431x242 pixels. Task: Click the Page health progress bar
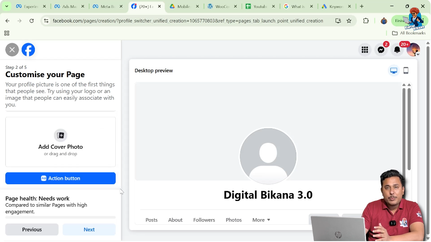(60, 217)
